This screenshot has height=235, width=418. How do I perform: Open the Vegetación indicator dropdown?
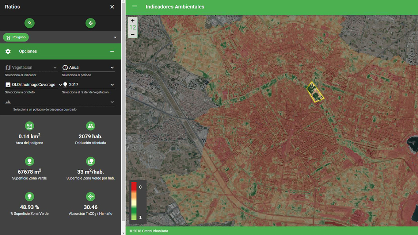click(31, 68)
